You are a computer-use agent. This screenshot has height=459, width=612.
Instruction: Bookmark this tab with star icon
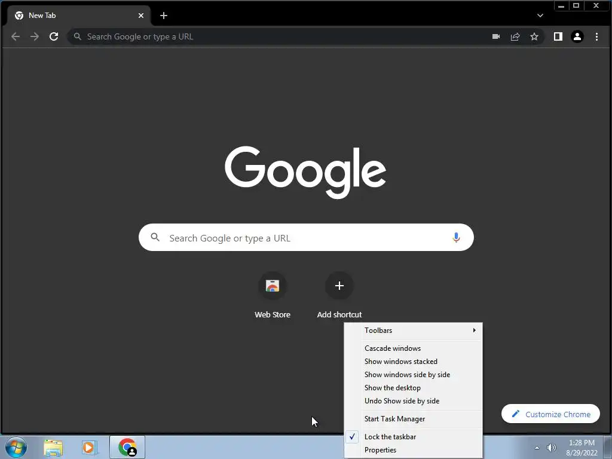[534, 36]
